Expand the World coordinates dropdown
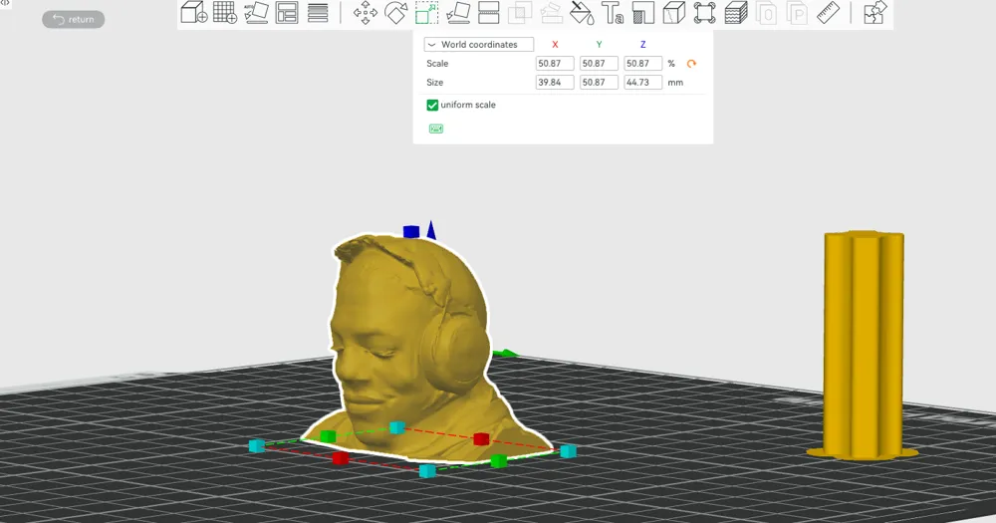 pos(479,45)
